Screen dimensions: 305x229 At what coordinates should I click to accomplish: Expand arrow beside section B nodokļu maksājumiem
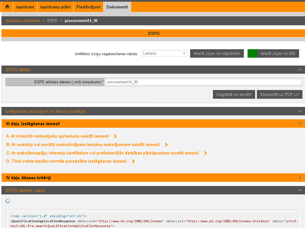pos(166,145)
